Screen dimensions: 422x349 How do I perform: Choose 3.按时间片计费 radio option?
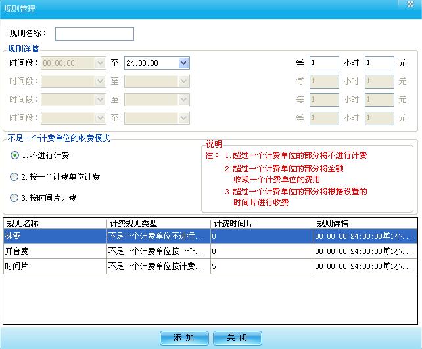pyautogui.click(x=14, y=198)
